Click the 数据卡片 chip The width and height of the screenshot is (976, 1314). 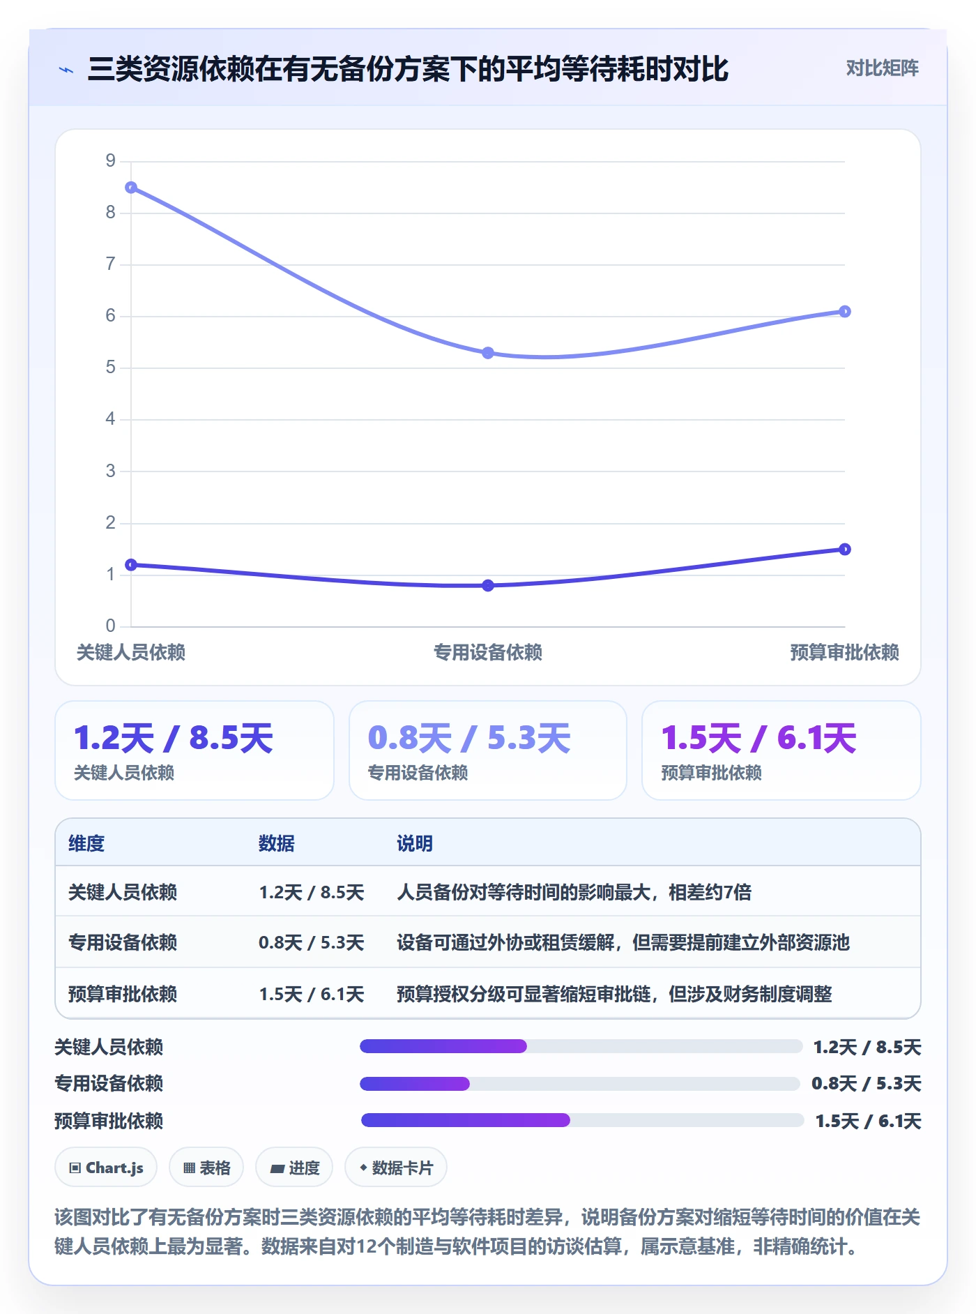click(396, 1168)
